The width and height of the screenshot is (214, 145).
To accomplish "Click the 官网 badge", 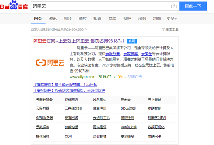I will coord(132,41).
